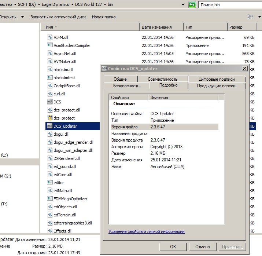Image resolution: width=262 pixels, height=256 pixels.
Task: Click the blocksim.dll file icon
Action: [x=50, y=69]
